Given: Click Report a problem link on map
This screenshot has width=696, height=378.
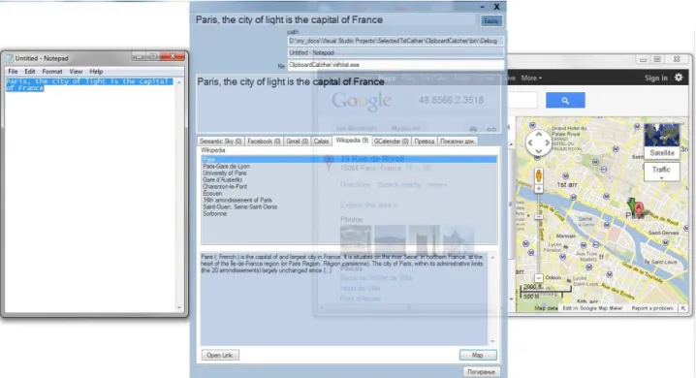Looking at the screenshot, I should (652, 308).
